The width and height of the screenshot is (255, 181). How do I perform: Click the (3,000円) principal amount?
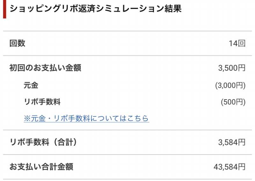point(230,85)
